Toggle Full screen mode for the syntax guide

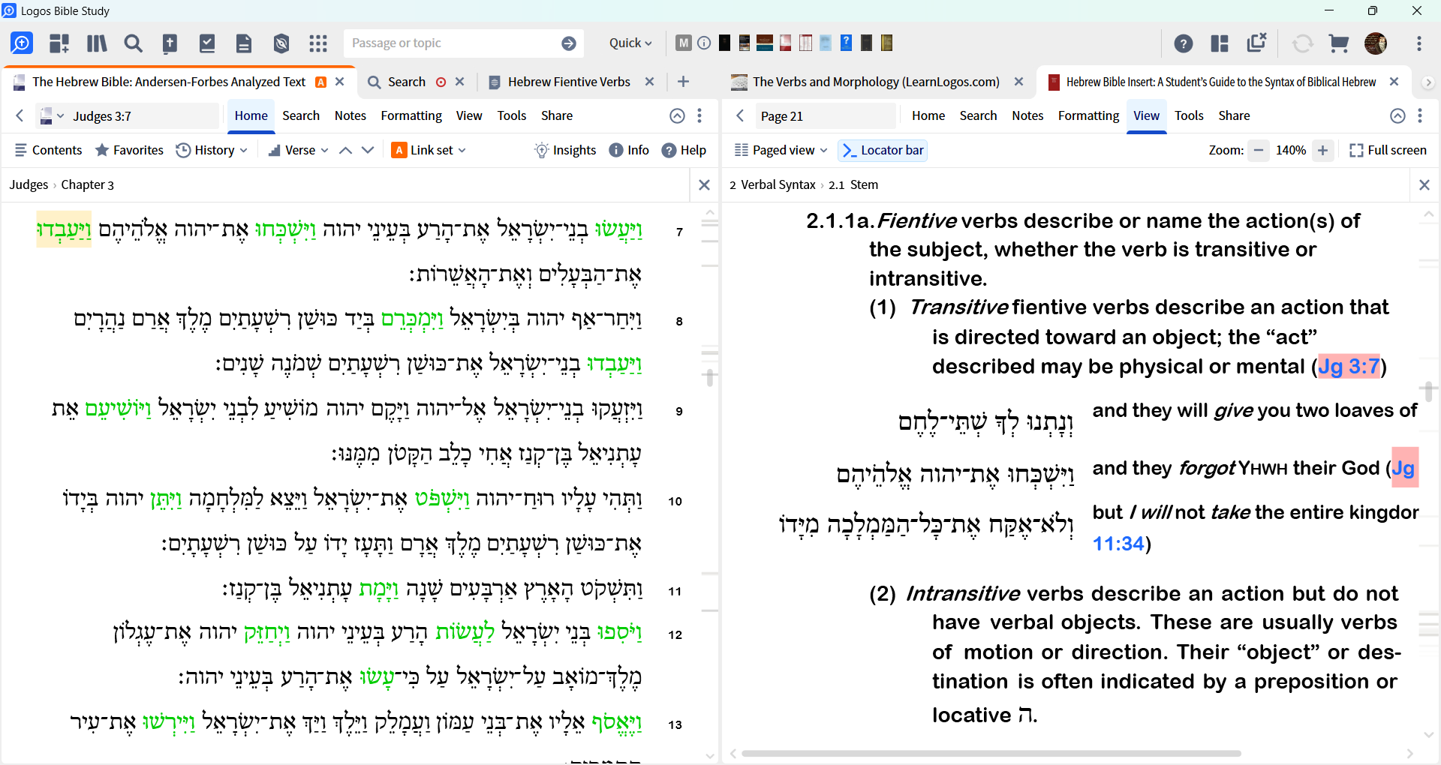[x=1388, y=150]
